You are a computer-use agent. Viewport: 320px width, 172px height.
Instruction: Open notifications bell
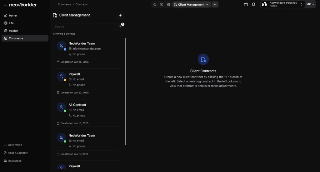[253, 4]
